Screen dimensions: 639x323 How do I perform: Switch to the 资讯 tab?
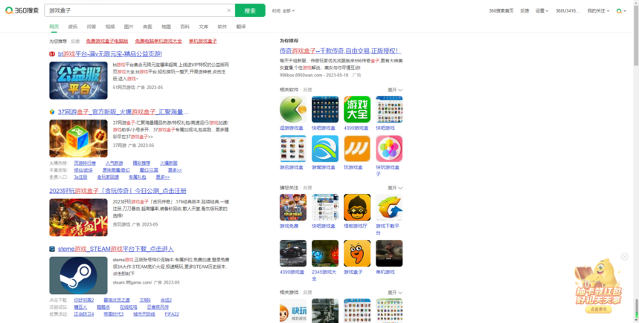[73, 27]
